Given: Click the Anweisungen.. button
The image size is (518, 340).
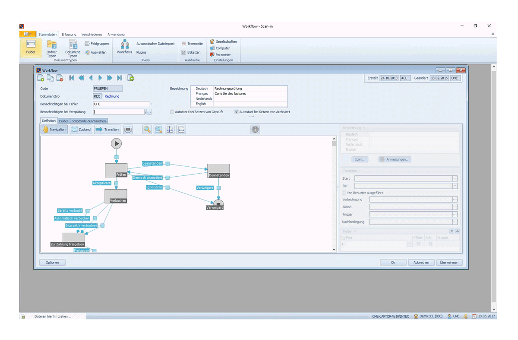Looking at the screenshot, I should [395, 159].
